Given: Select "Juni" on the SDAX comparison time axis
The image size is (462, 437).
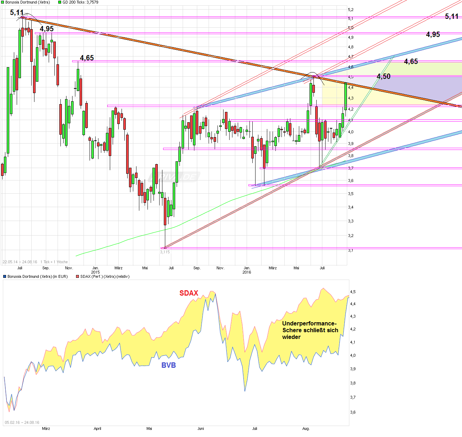Looking at the screenshot, I should coord(201,428).
